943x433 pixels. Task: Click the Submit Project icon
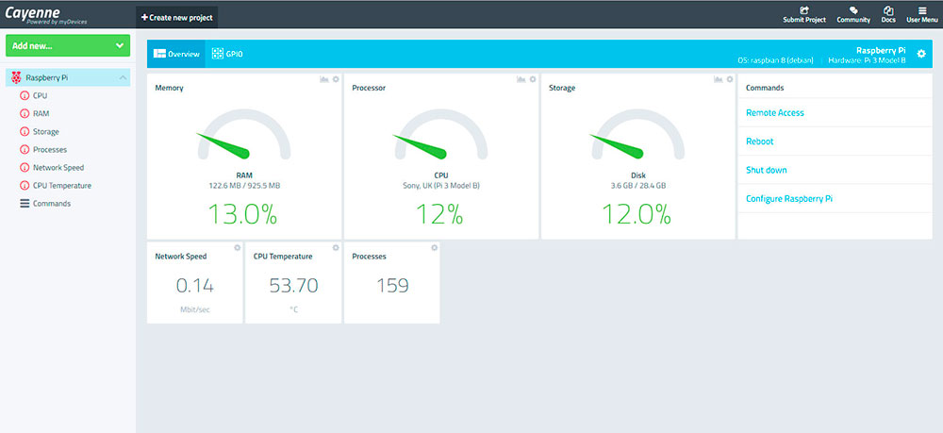(803, 10)
